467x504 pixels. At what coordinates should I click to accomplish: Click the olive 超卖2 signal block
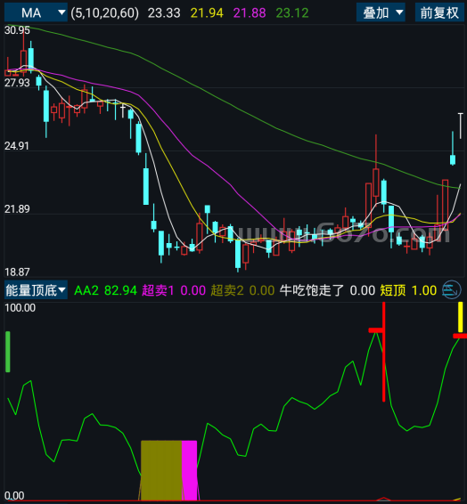pos(161,470)
